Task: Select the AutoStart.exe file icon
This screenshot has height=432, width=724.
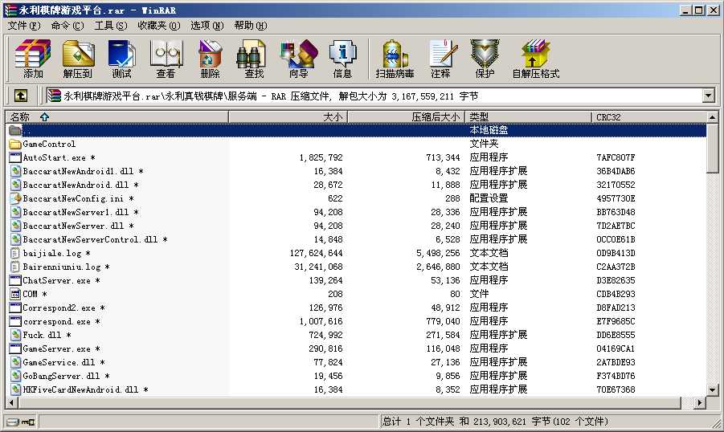Action: pyautogui.click(x=15, y=157)
